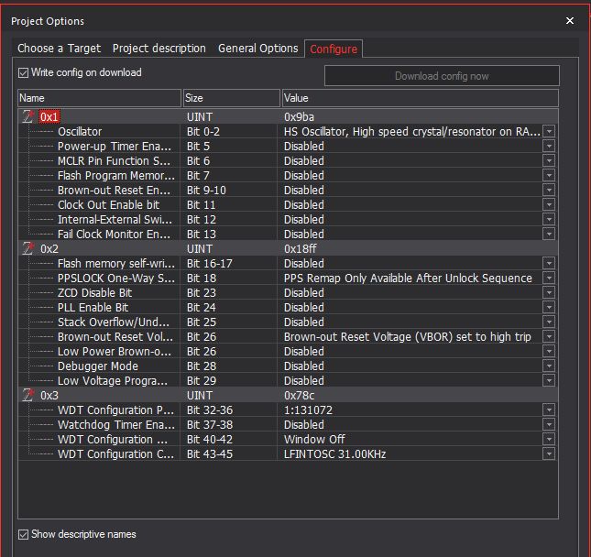Click the Bit 32-36 size cell

click(x=210, y=410)
